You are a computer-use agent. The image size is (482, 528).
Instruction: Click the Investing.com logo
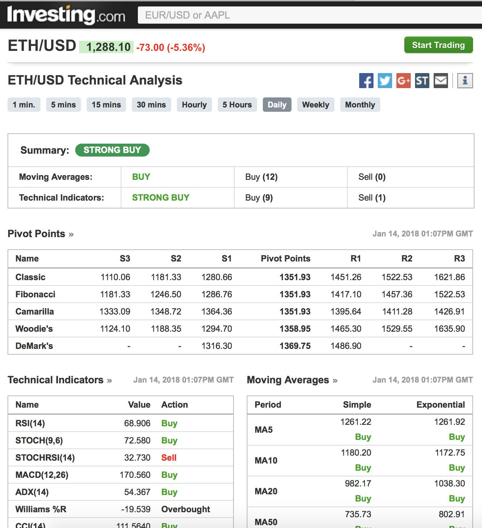(64, 15)
